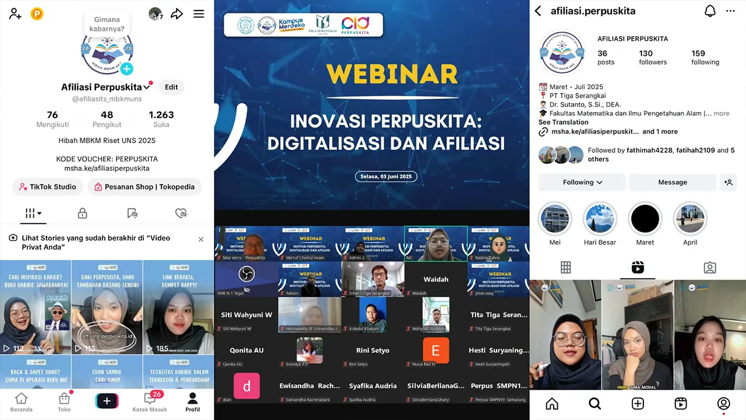Open notifications bell on afiliasi.perpuskita page
Viewport: 746px width, 420px height.
[x=709, y=10]
